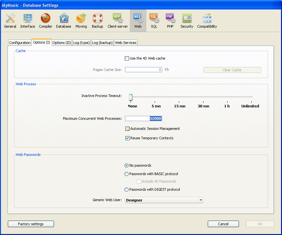
Task: Toggle Automatic Session Management checkbox
Action: pyautogui.click(x=128, y=129)
